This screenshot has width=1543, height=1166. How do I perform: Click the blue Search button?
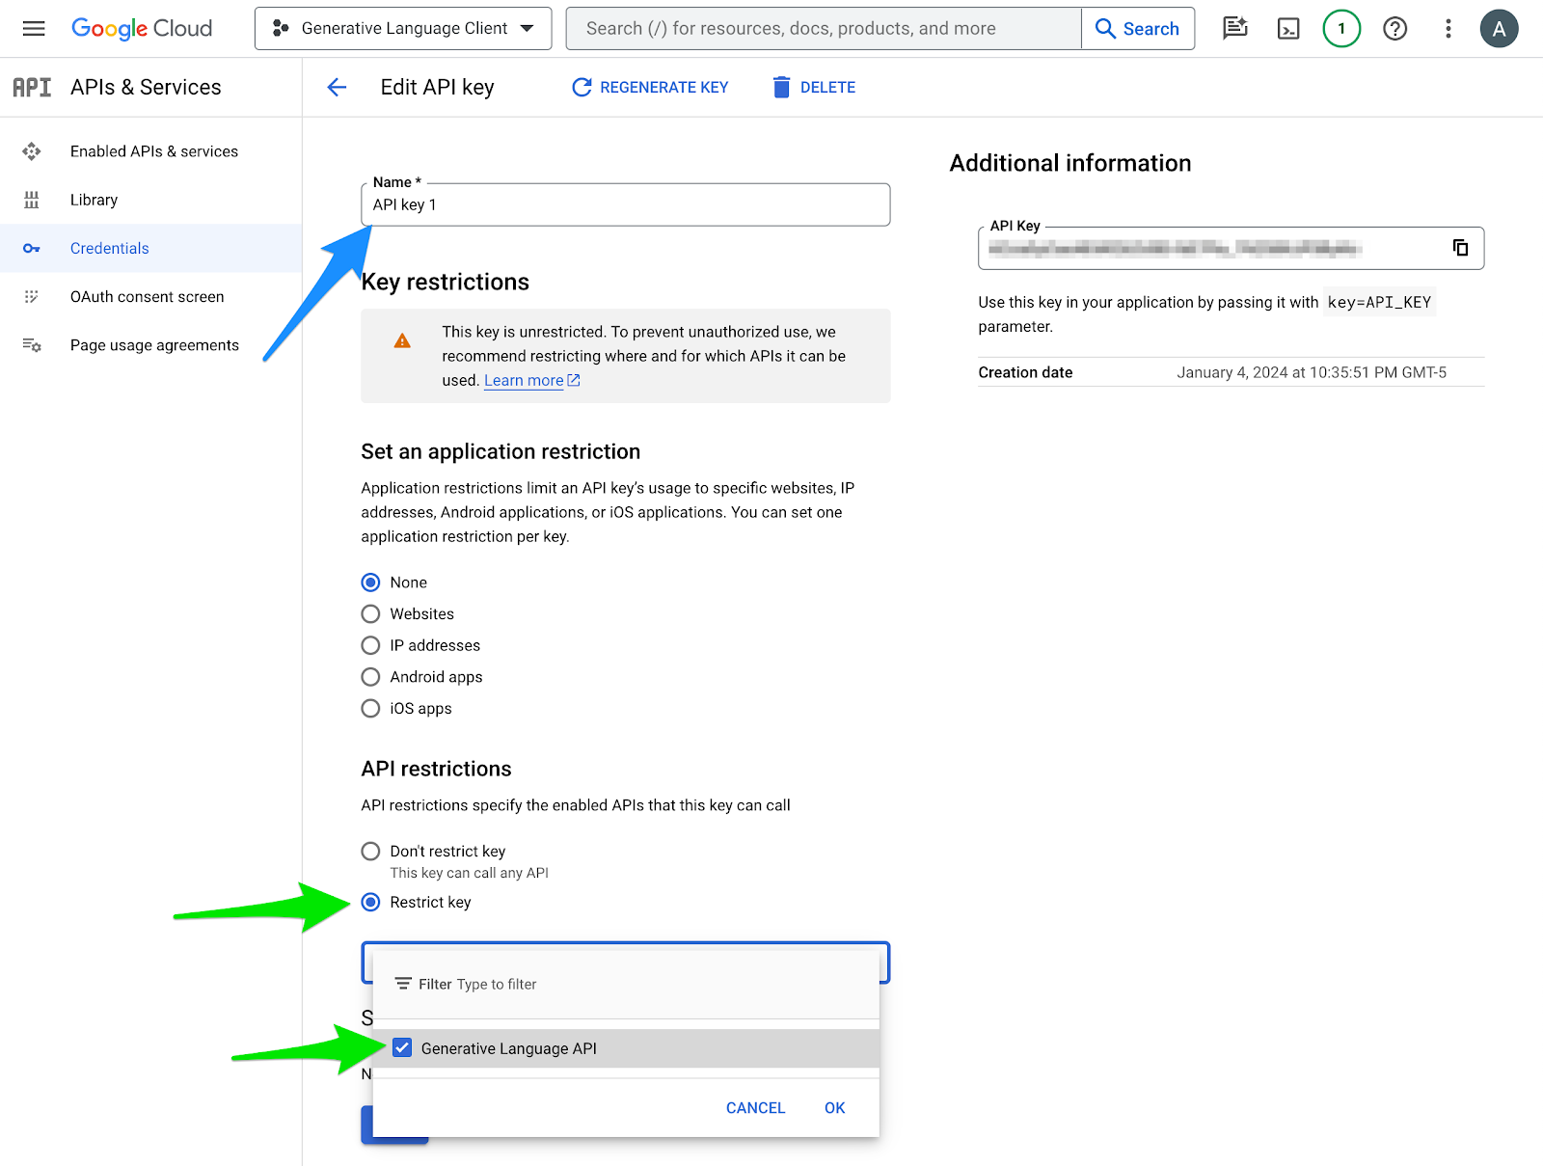(1138, 29)
